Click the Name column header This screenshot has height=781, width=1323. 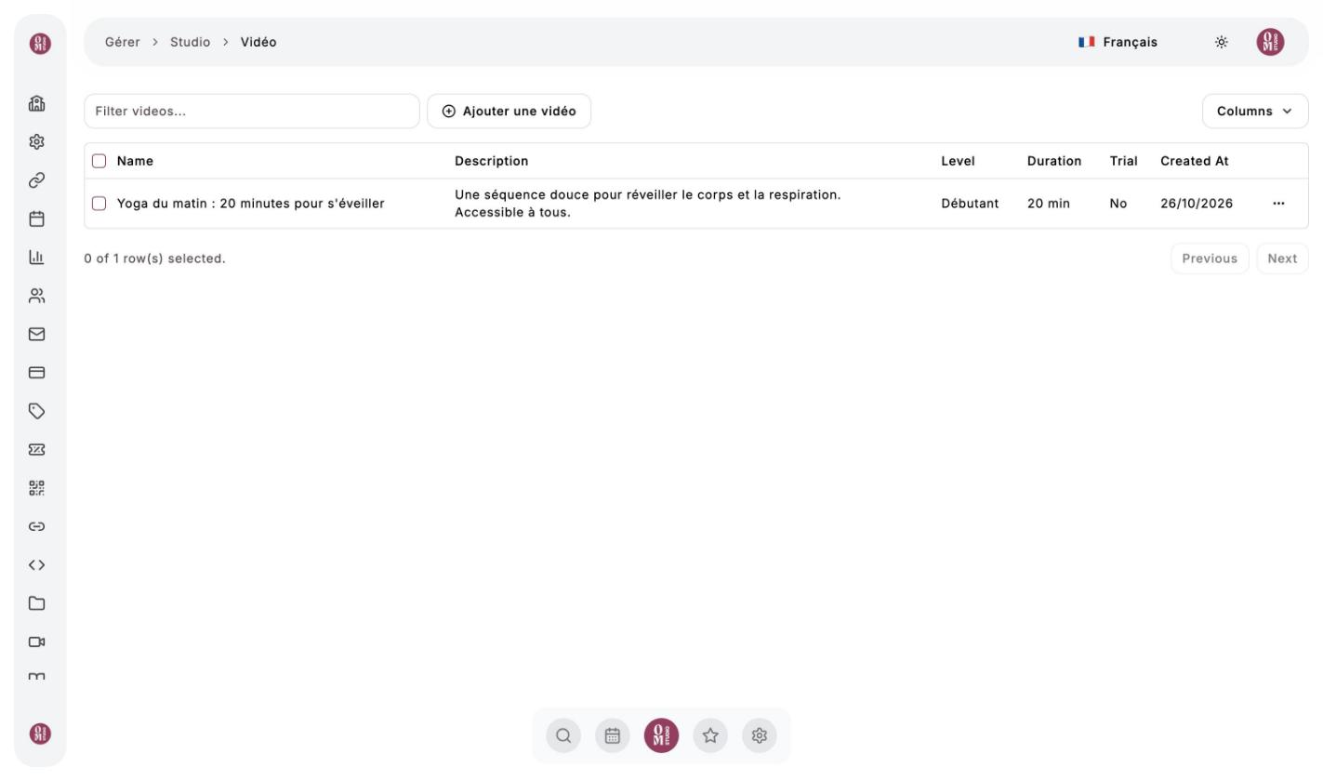(x=135, y=161)
